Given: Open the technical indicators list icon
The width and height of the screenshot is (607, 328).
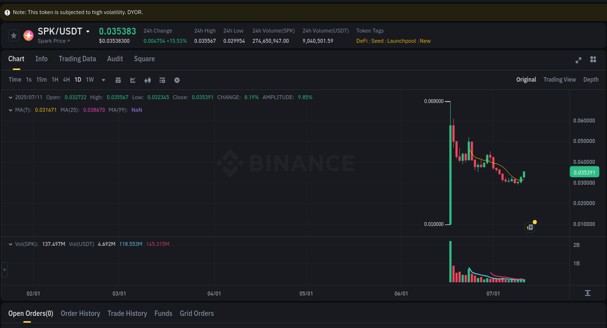Looking at the screenshot, I should (x=162, y=80).
